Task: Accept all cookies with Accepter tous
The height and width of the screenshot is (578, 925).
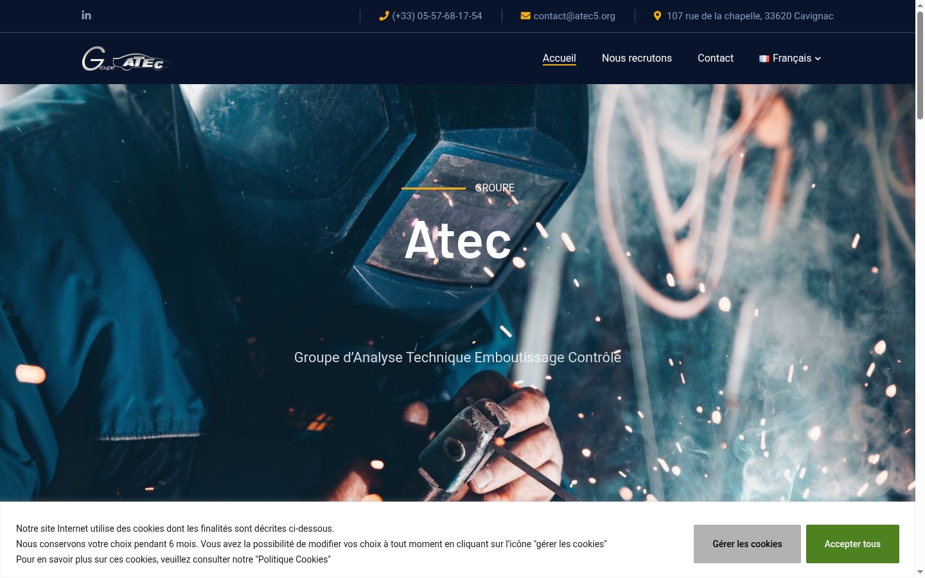Action: click(x=852, y=544)
